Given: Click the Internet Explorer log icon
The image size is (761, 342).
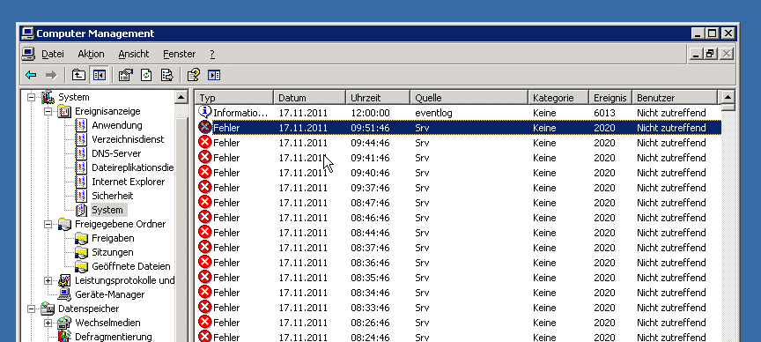Looking at the screenshot, I should click(82, 182).
